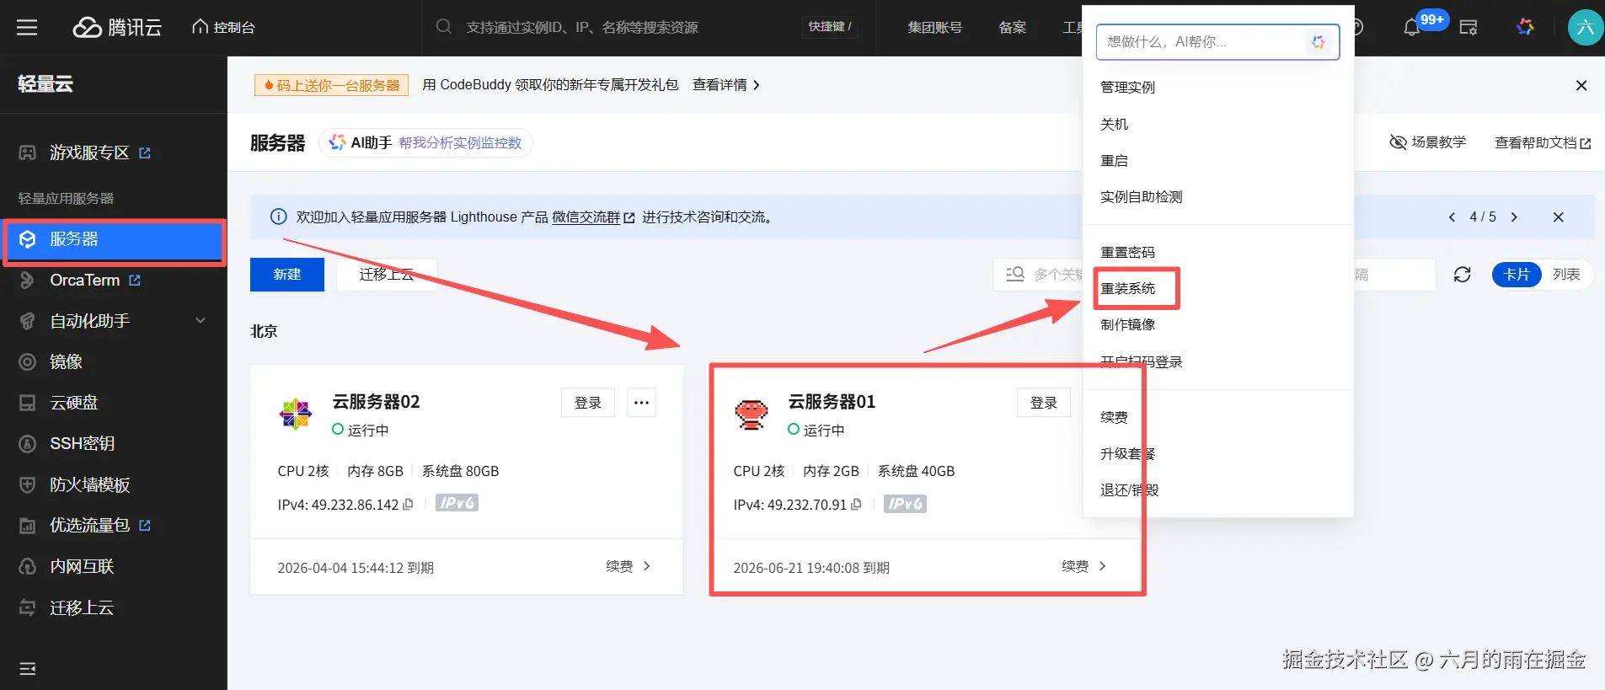
Task: Open 场景教学 with the eye icon
Action: coord(1427,142)
